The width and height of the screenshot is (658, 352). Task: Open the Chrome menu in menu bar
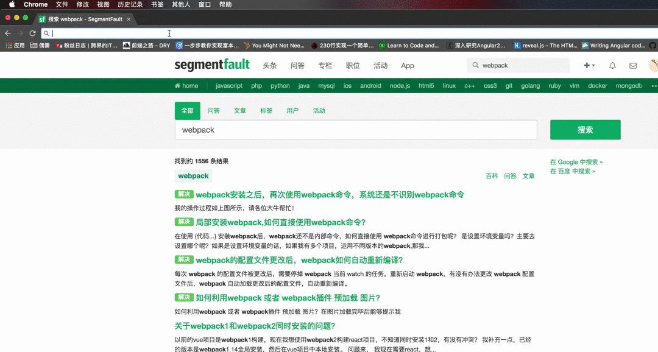coord(36,5)
